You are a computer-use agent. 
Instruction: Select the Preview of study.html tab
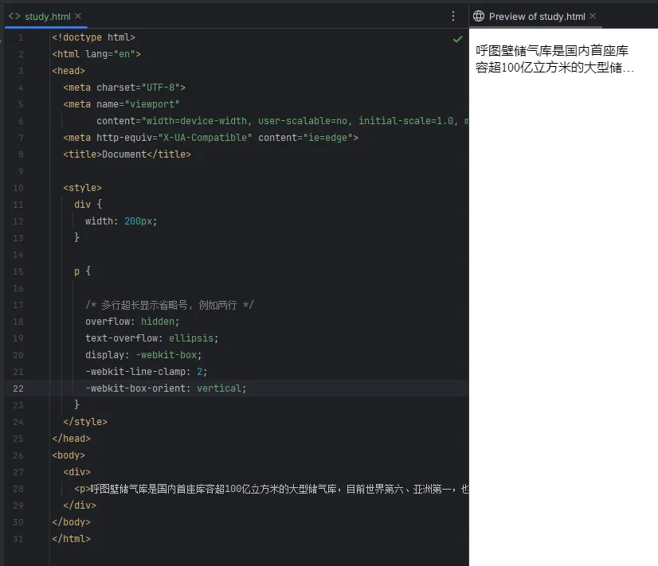point(537,16)
